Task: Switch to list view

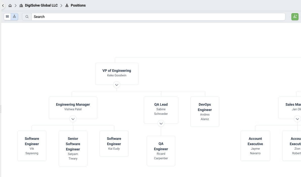Action: [x=7, y=17]
